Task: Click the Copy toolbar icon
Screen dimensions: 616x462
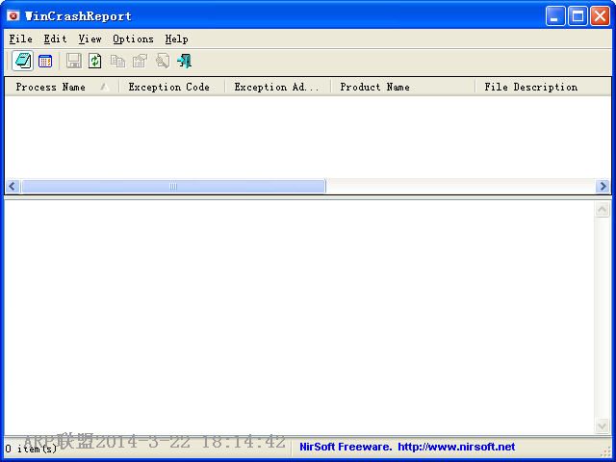Action: click(117, 61)
